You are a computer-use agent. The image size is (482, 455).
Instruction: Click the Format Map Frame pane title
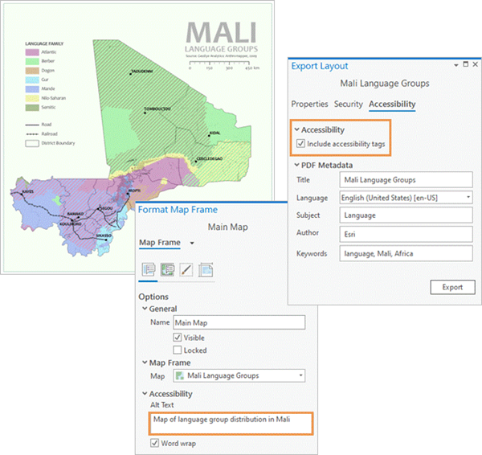[x=178, y=210]
